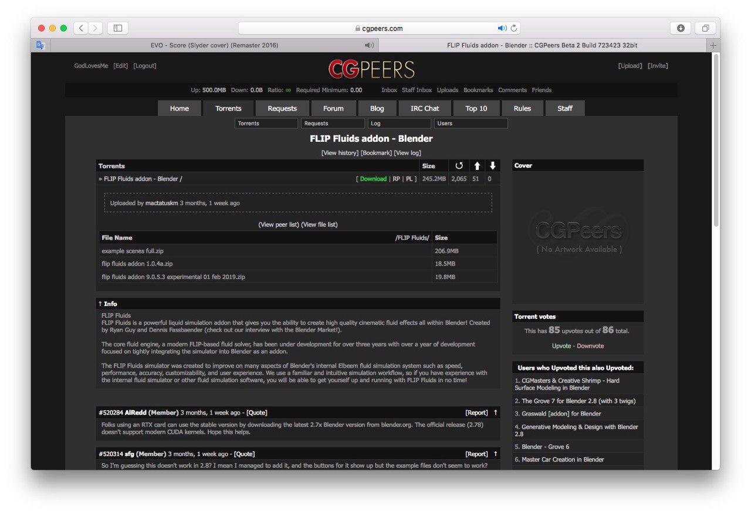Click the cgpeers.com address bar
Image resolution: width=751 pixels, height=514 pixels.
pos(379,28)
